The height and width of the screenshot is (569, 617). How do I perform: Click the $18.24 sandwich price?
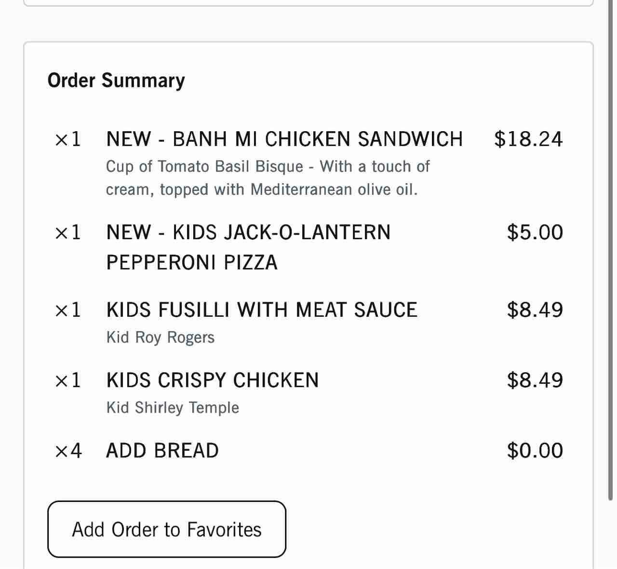point(528,139)
